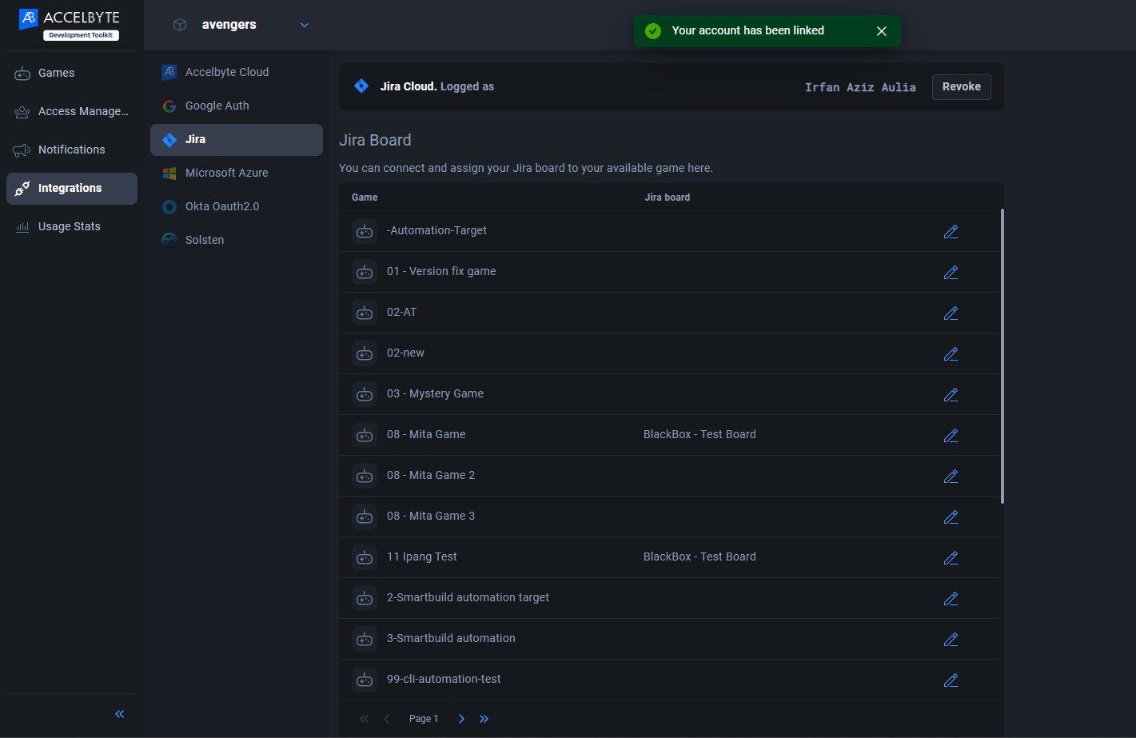
Task: Edit board for 2-Smartbuild automation target
Action: click(951, 598)
